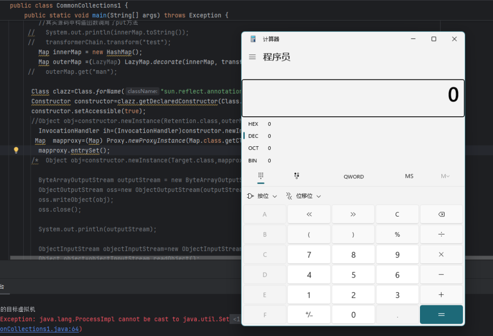Image resolution: width=493 pixels, height=336 pixels.
Task: Click the 'public class CommonCollections1' header line
Action: pos(69,5)
